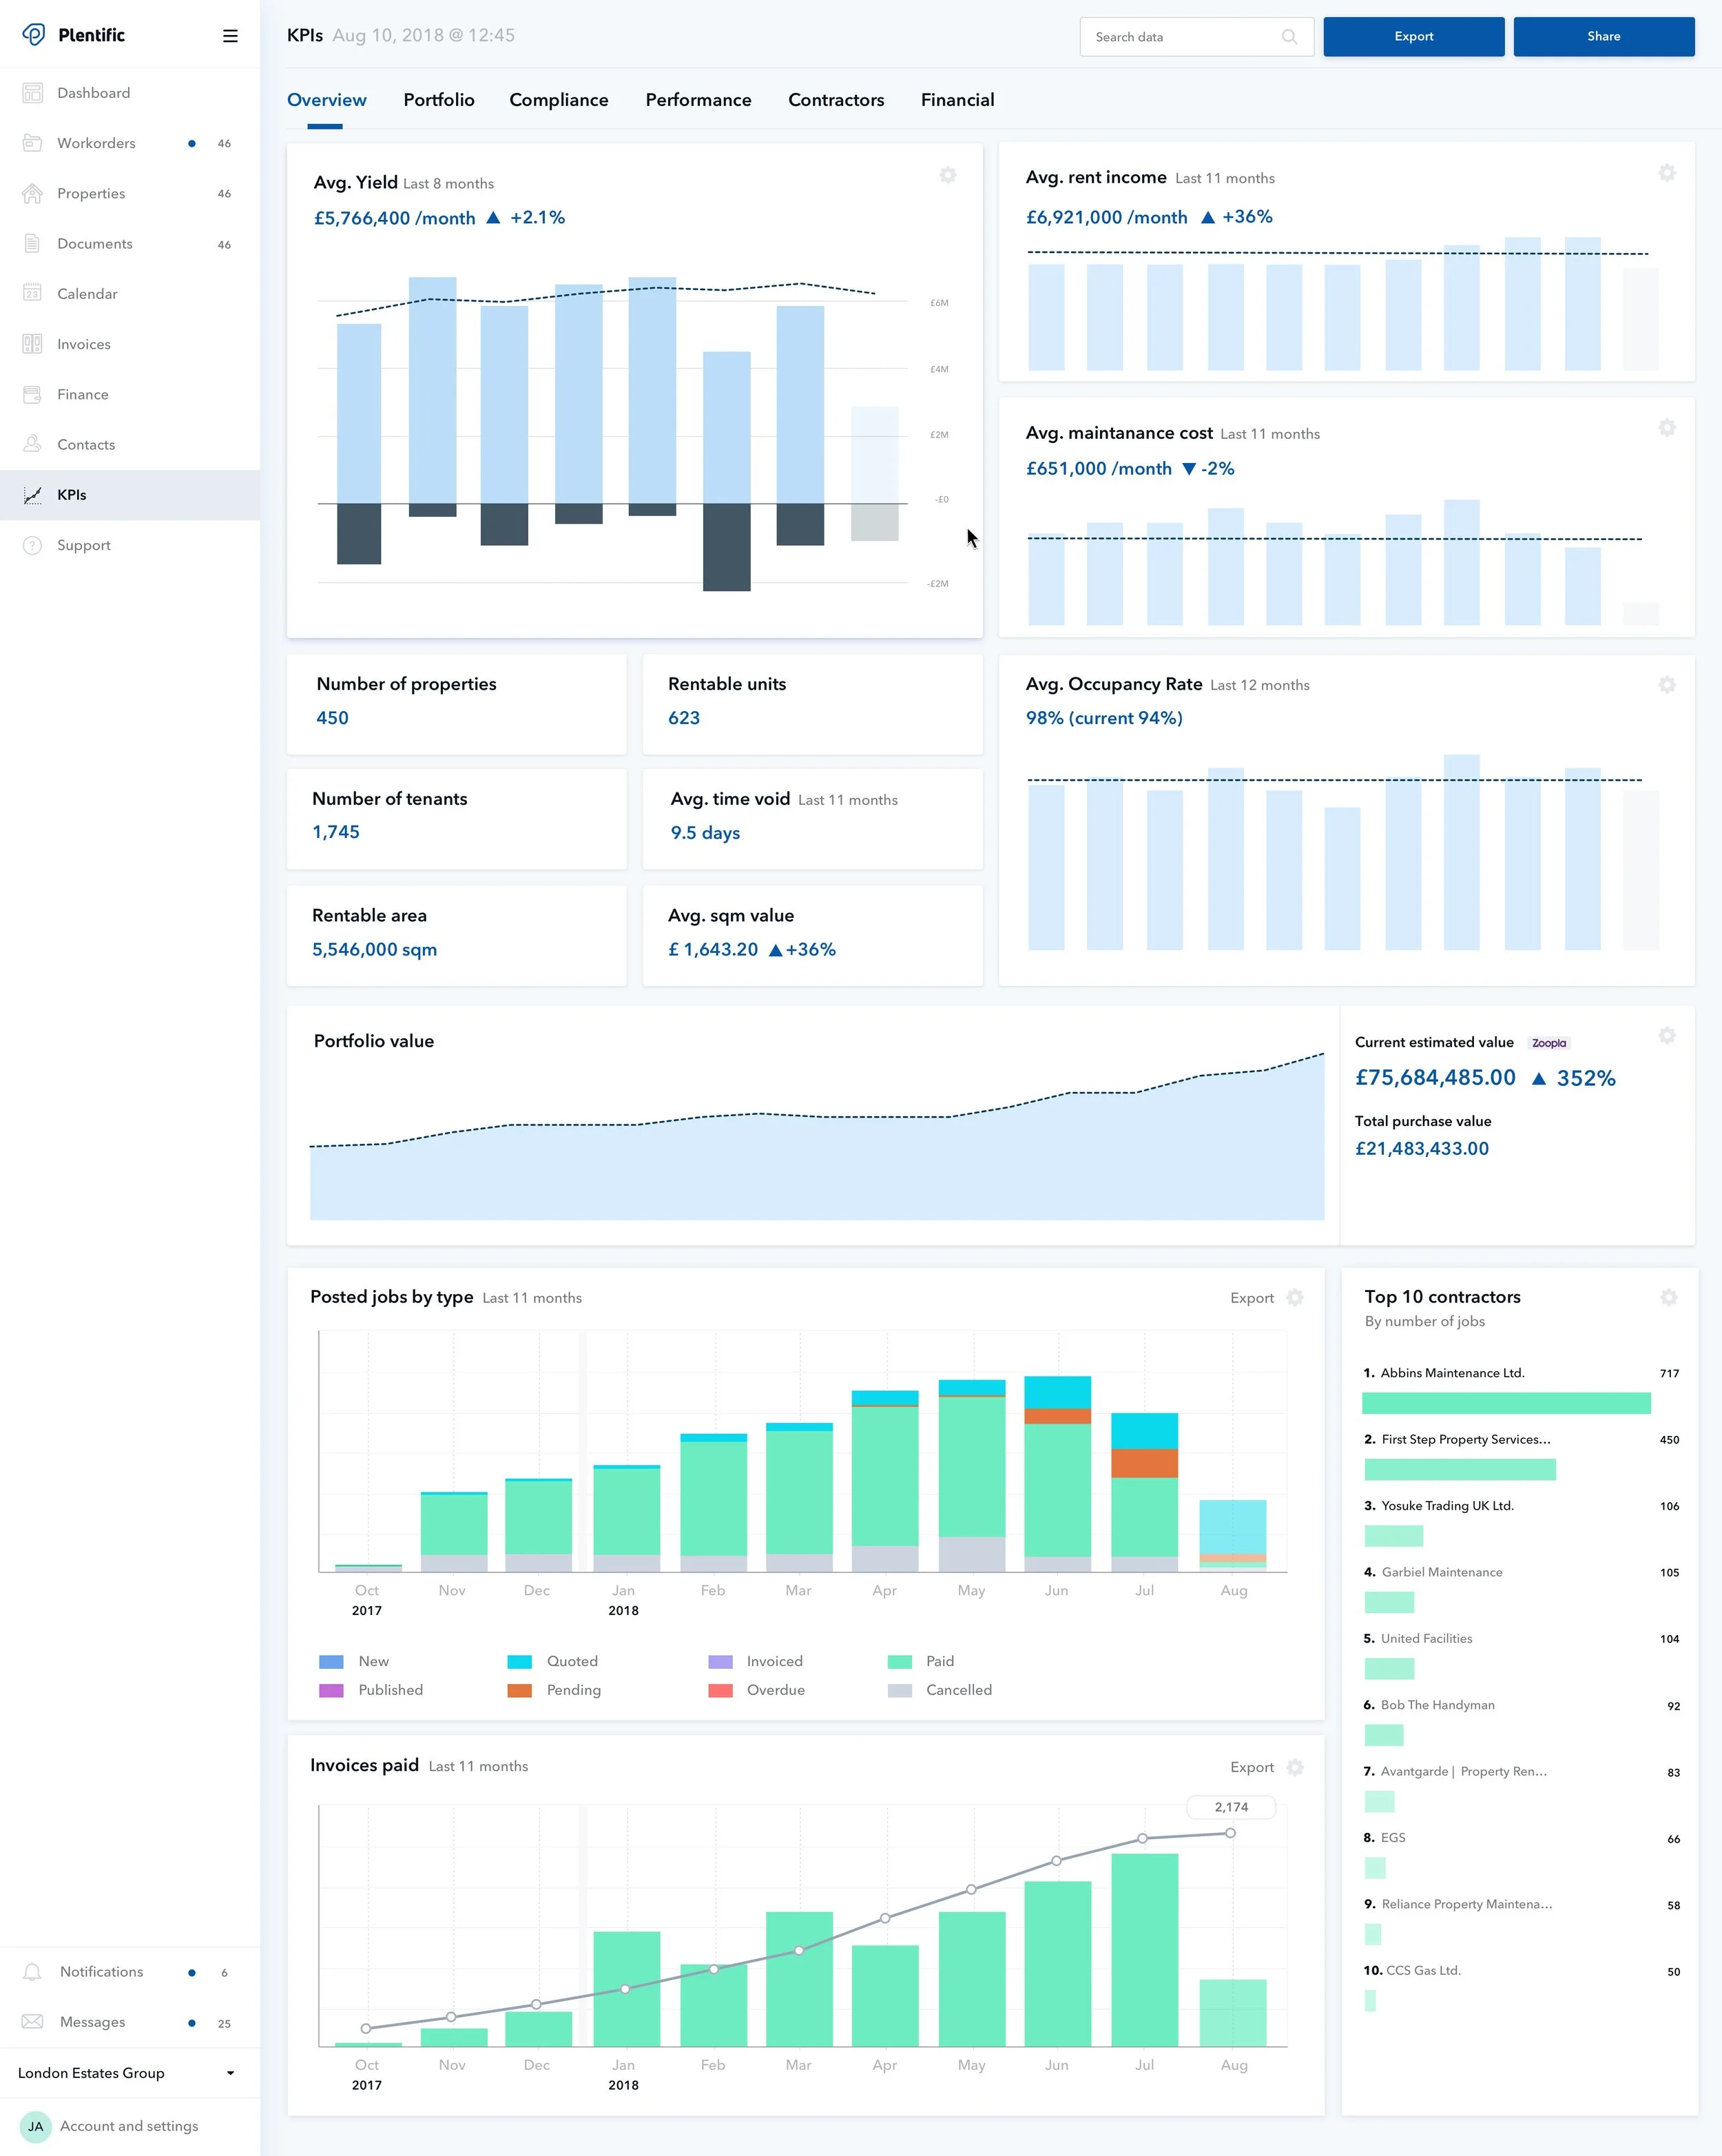Open Avg. Yield card settings gear
The height and width of the screenshot is (2156, 1722).
point(948,176)
